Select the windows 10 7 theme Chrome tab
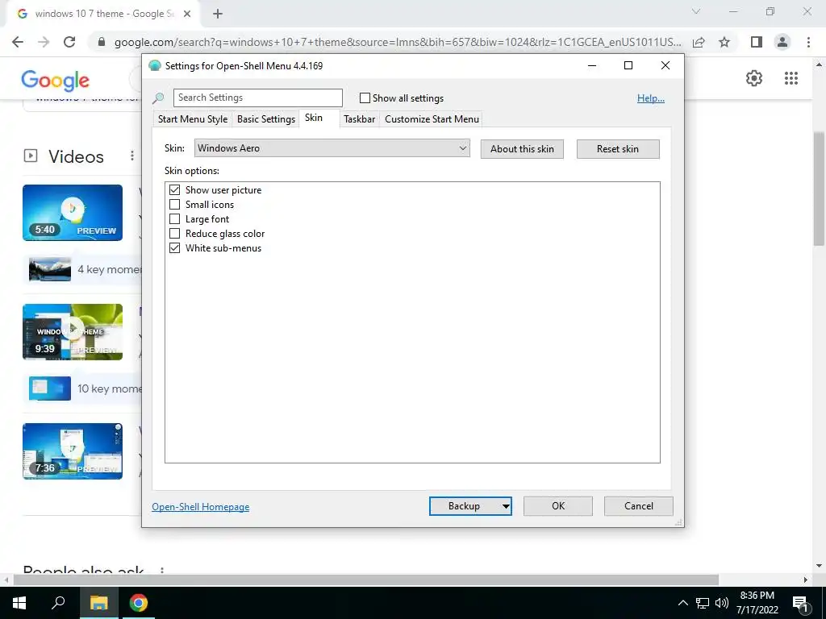The width and height of the screenshot is (826, 619). 103,14
